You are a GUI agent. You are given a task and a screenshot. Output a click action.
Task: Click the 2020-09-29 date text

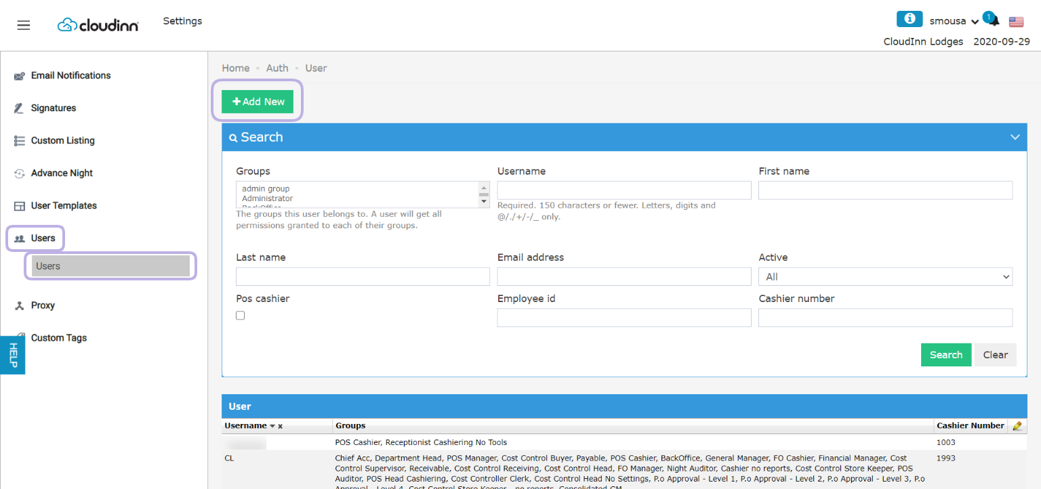coord(1002,41)
